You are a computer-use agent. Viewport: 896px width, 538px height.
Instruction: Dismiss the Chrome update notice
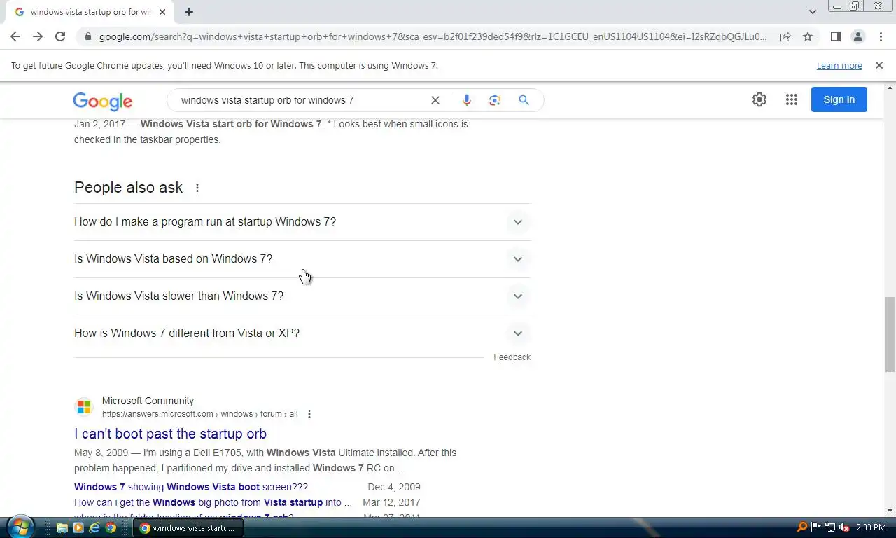pos(879,65)
